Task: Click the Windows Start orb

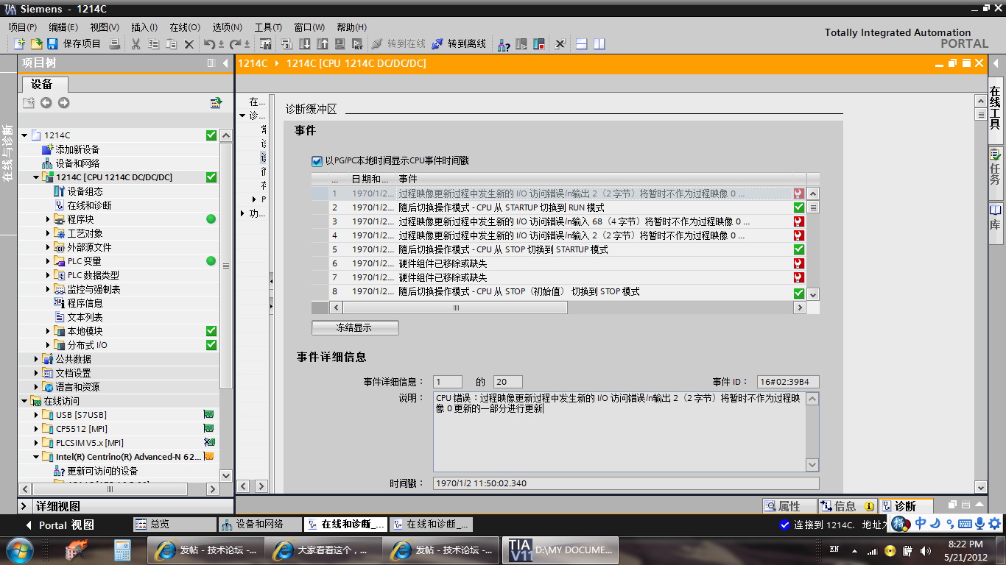Action: pyautogui.click(x=19, y=550)
